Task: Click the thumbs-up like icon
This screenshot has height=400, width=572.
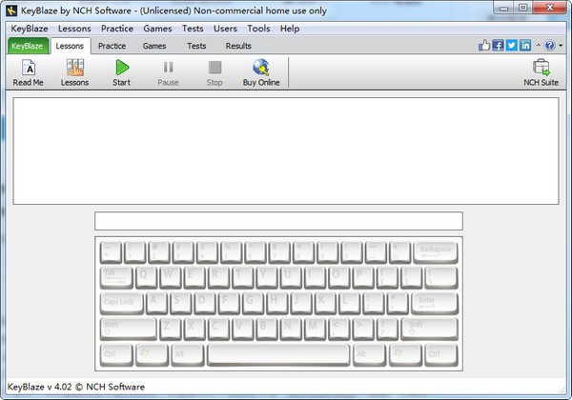Action: click(x=484, y=46)
